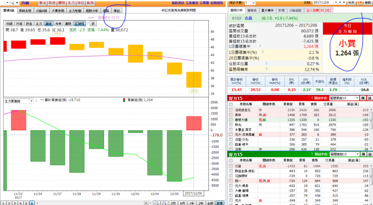Viewport: 373px width, 205px height.
Task: Click page button 3 at bottom left
Action: 15,203
